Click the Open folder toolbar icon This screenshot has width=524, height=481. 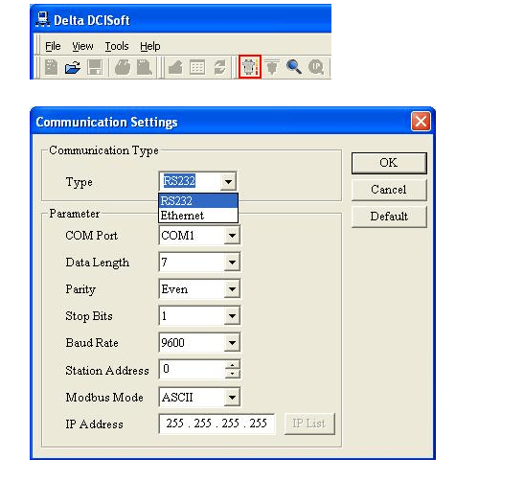(73, 67)
